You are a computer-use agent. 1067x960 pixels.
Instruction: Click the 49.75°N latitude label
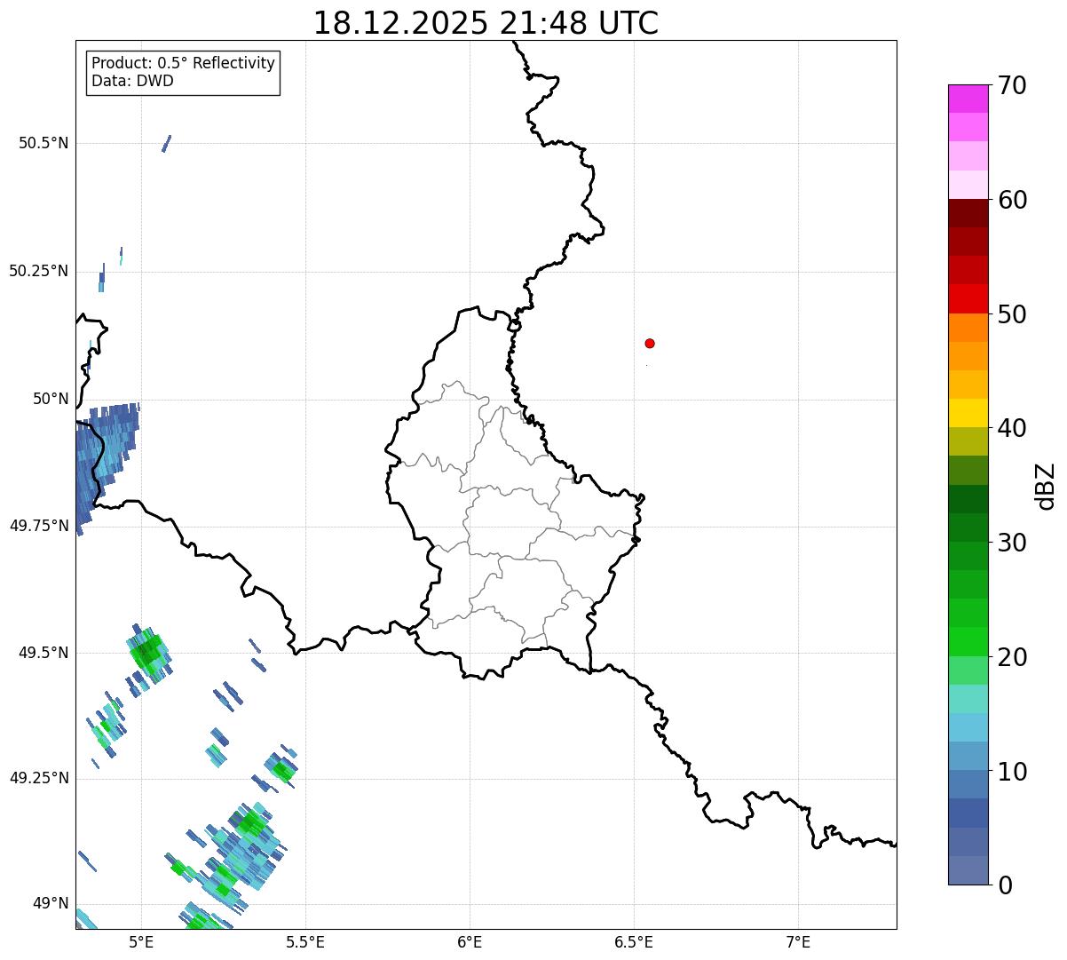38,526
